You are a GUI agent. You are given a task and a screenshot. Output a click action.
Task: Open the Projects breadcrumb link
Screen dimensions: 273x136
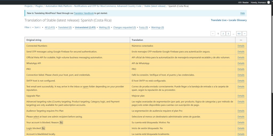[x=29, y=6]
